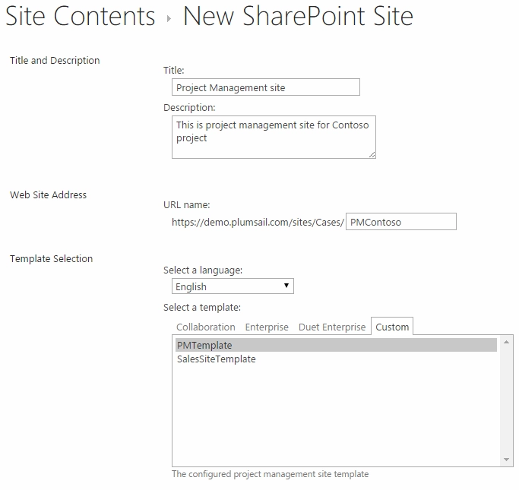Viewport: 519px width, 490px height.
Task: Grab the Description box resize handle
Action: tap(372, 155)
